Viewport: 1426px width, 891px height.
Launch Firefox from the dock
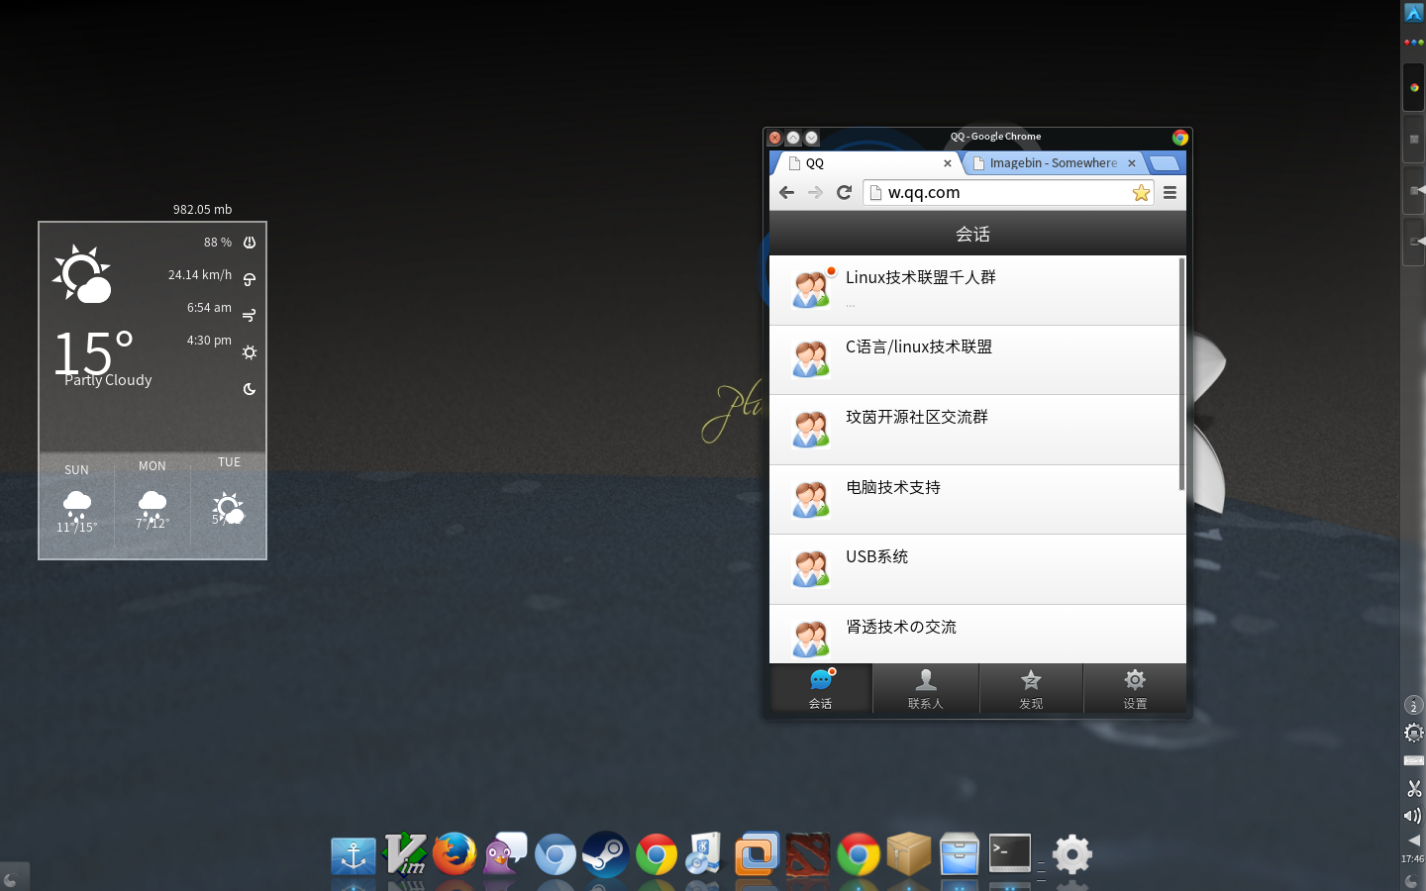pyautogui.click(x=455, y=853)
